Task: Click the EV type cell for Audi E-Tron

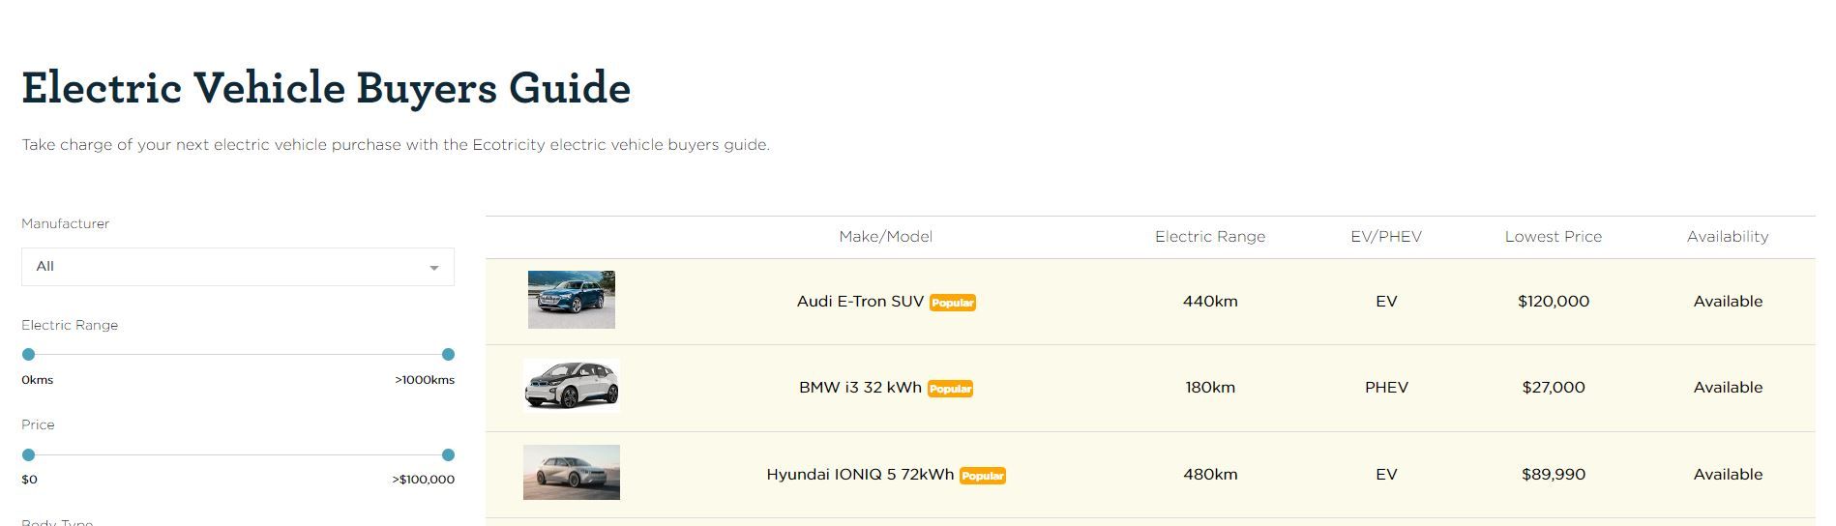Action: (1386, 302)
